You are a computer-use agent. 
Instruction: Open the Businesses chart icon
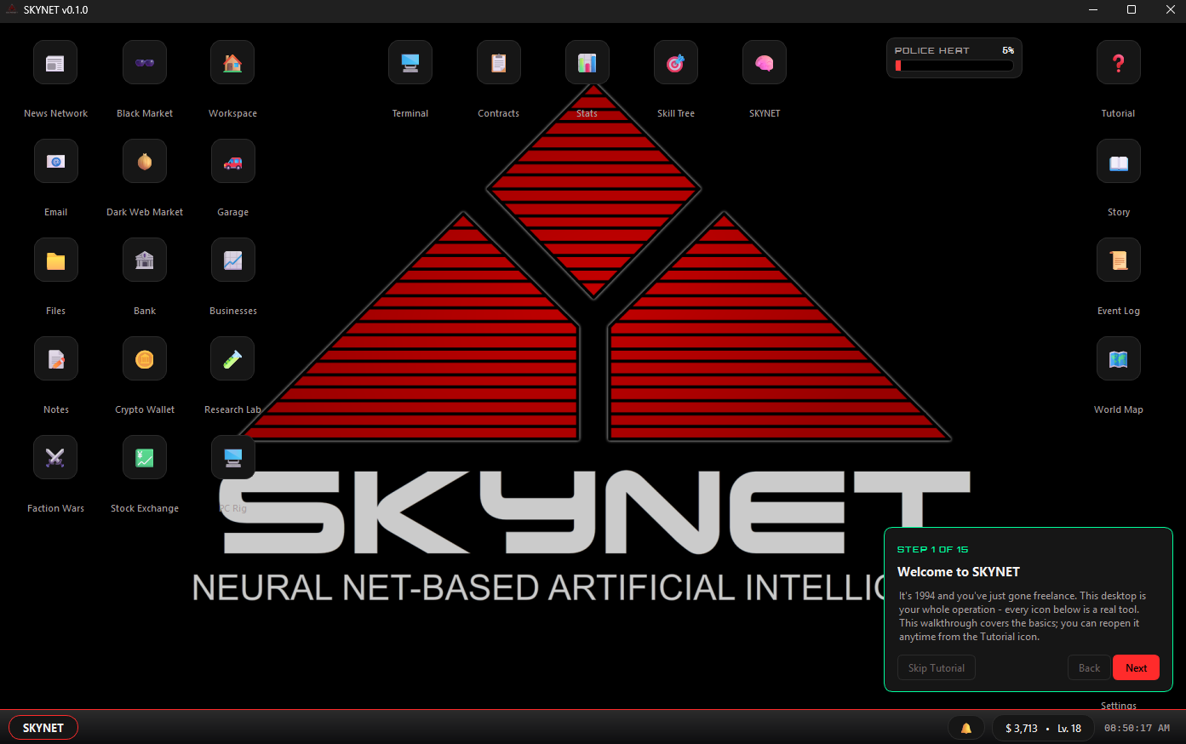tap(233, 260)
